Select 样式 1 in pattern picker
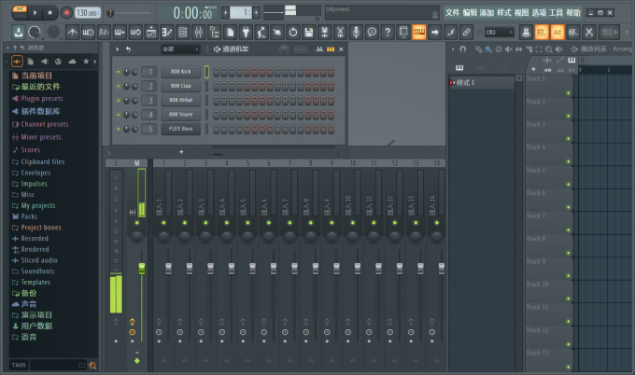Screen dimensions: 635x375 click(x=482, y=82)
